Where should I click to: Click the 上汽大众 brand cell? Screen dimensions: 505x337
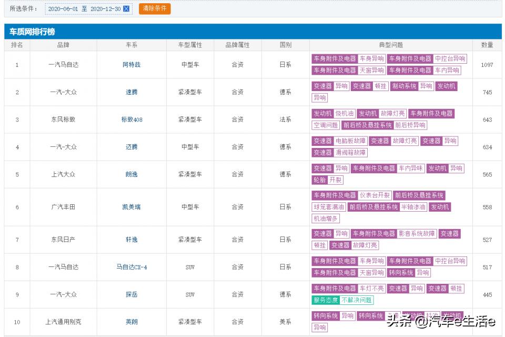coord(63,174)
